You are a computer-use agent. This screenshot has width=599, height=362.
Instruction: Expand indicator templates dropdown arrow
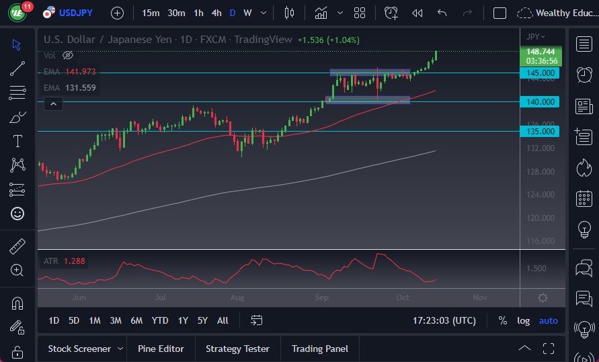point(340,13)
